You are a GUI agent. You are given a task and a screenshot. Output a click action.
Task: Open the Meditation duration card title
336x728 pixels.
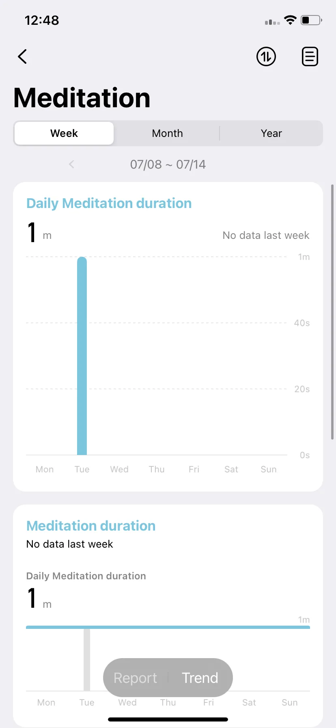(x=91, y=526)
